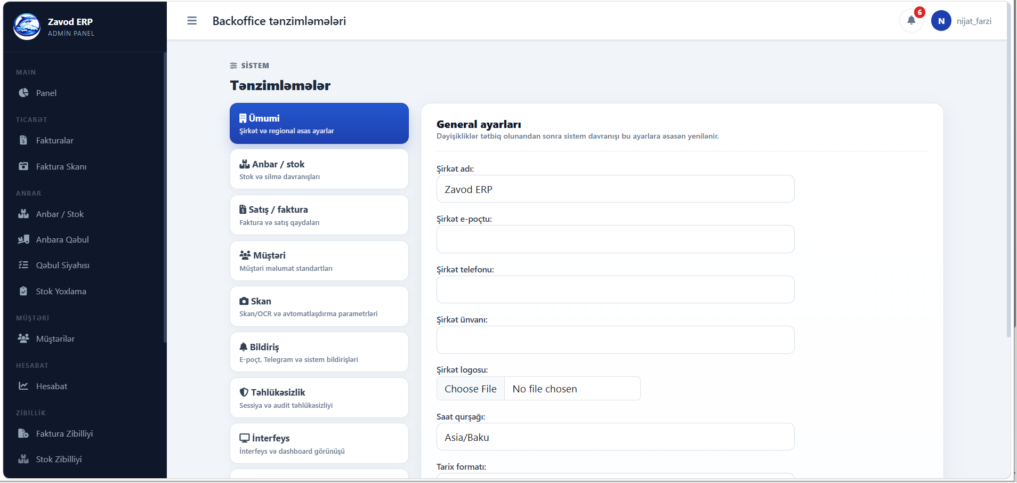The image size is (1017, 483).
Task: Switch to Satış / faktura settings
Action: pos(319,215)
